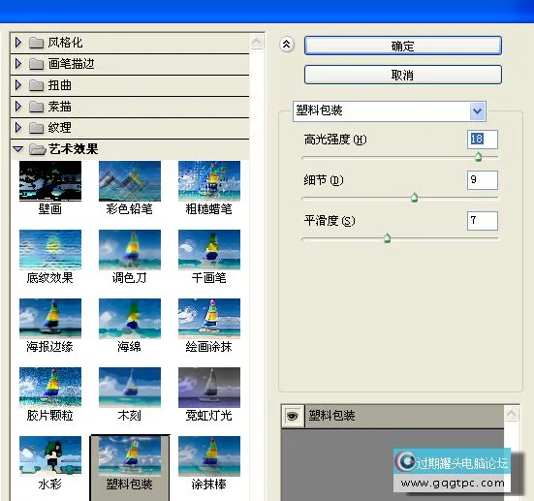Image resolution: width=534 pixels, height=501 pixels.
Task: Click the 风格化 category label
Action: pyautogui.click(x=65, y=43)
